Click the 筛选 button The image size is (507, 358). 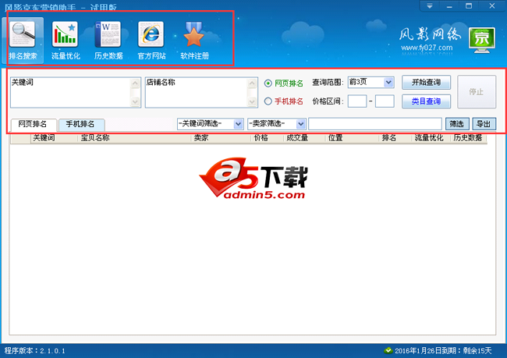pyautogui.click(x=457, y=123)
